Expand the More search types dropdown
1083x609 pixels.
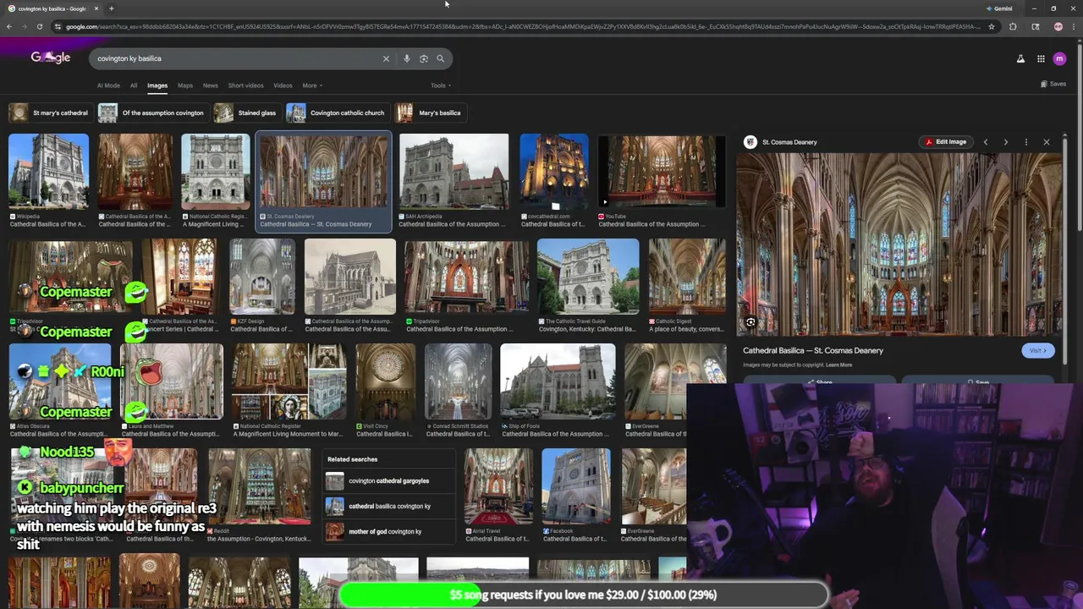[312, 85]
